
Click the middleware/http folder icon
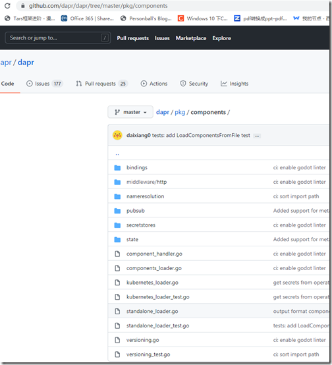117,182
